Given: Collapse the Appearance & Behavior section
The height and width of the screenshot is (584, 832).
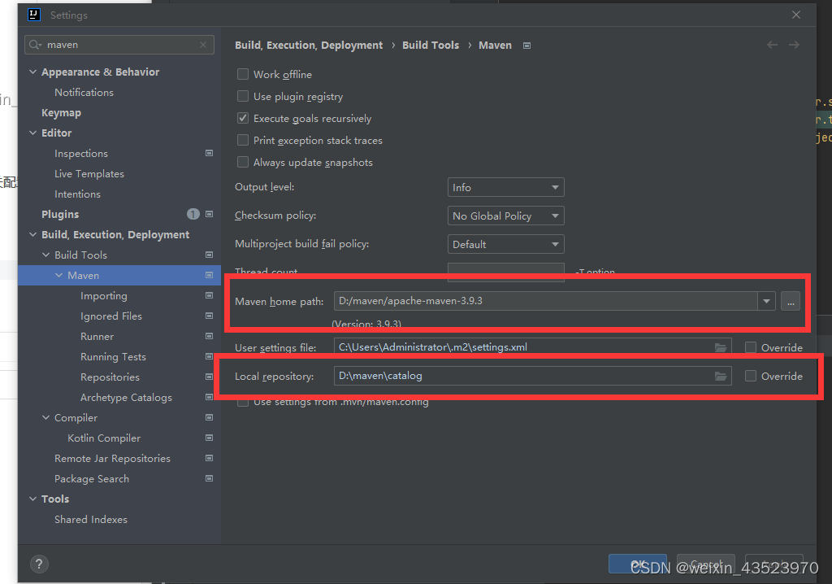Looking at the screenshot, I should (32, 72).
